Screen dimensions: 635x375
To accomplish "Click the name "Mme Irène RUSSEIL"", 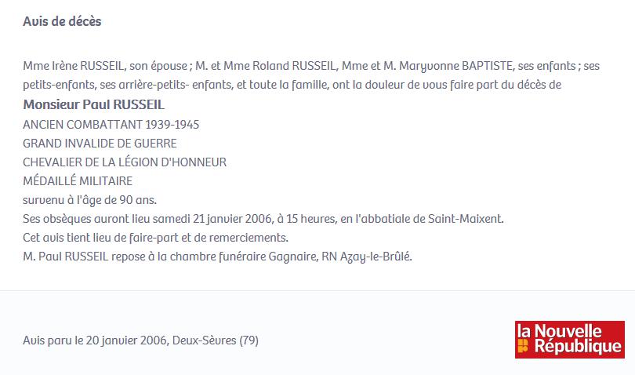I will tap(73, 66).
